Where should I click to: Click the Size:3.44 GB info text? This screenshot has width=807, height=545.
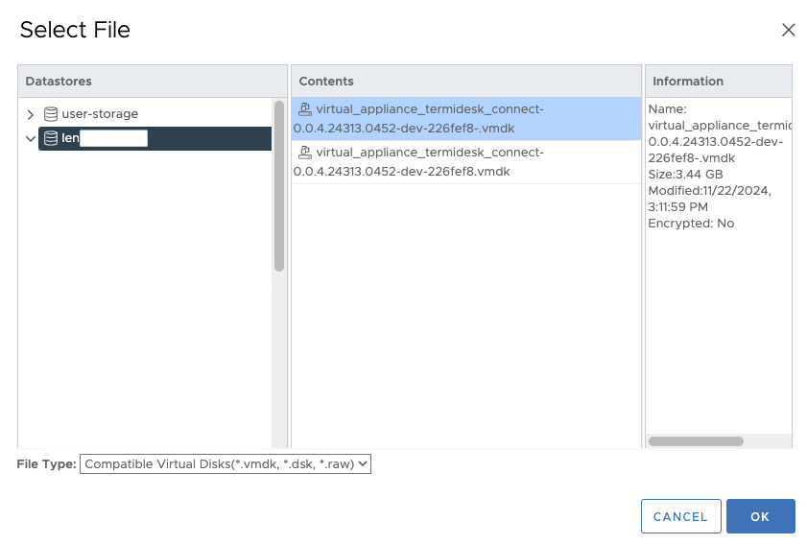point(685,175)
